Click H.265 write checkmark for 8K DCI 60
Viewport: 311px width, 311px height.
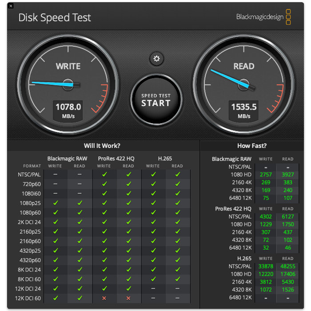pyautogui.click(x=153, y=279)
